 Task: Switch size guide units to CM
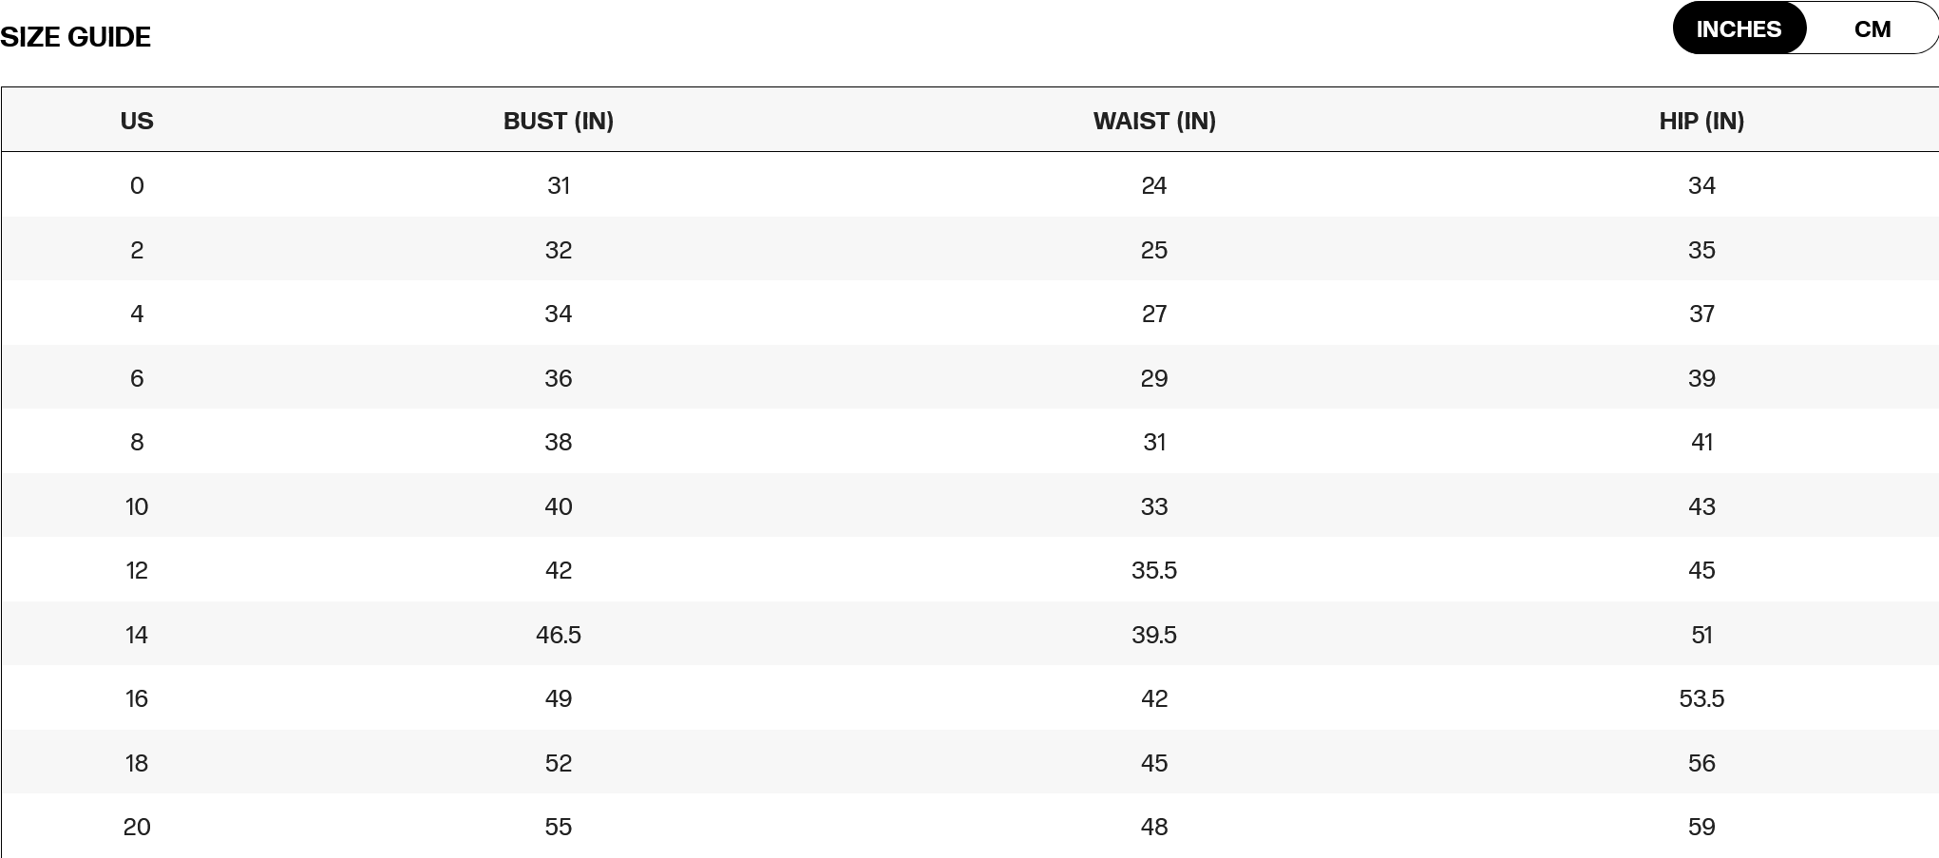point(1872,29)
